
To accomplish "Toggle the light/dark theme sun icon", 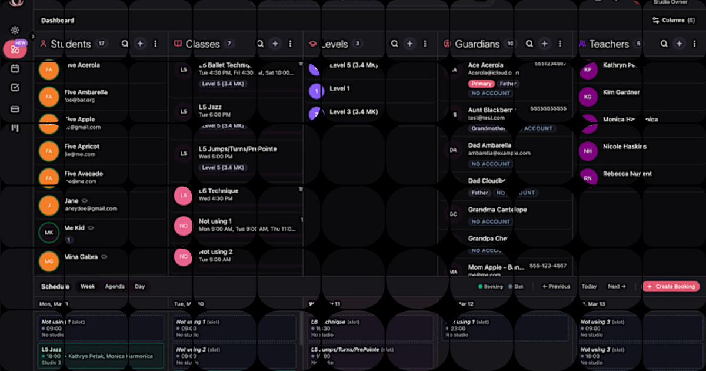I will (x=15, y=30).
